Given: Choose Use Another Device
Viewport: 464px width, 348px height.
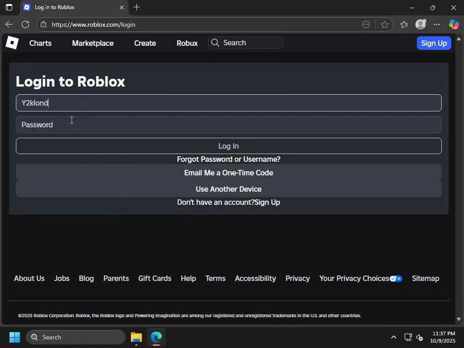Looking at the screenshot, I should (x=229, y=189).
